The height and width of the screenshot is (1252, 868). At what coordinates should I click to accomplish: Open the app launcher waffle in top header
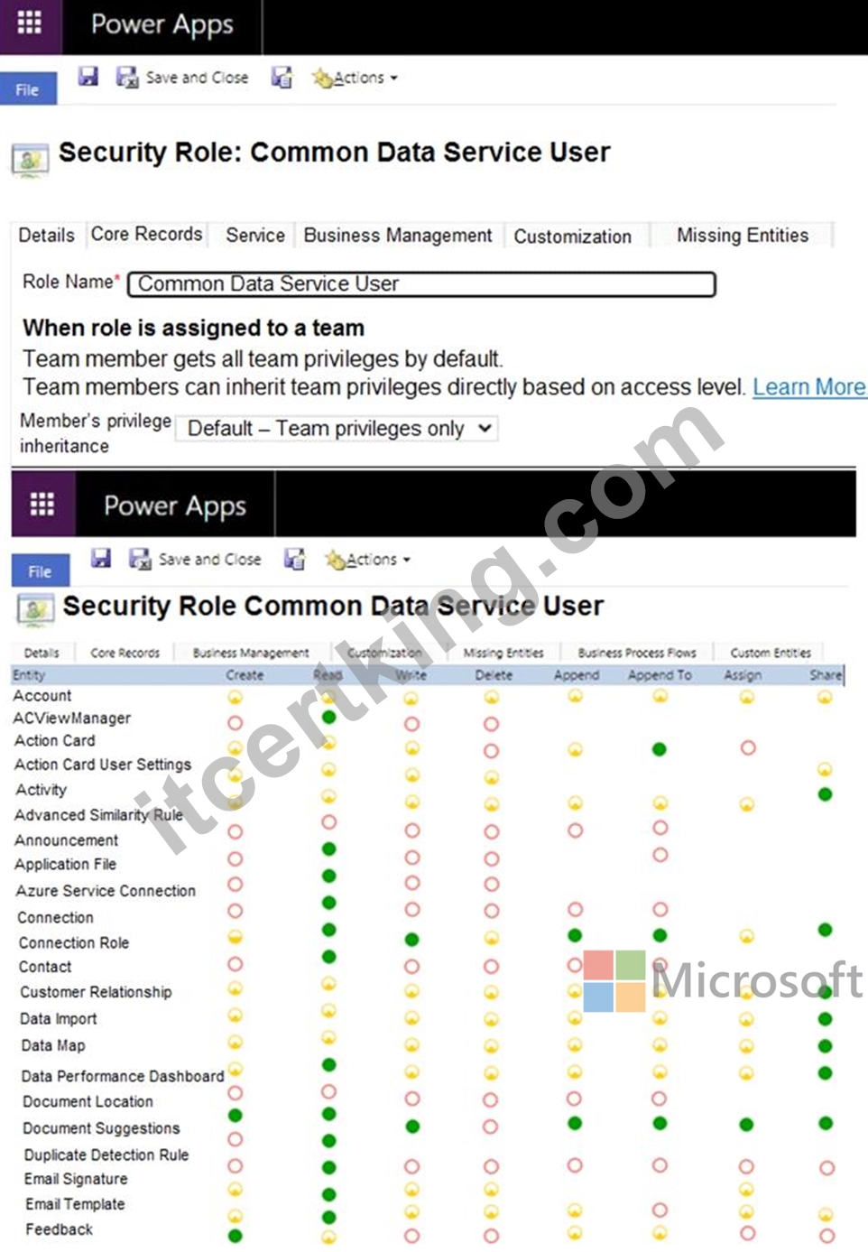point(30,23)
